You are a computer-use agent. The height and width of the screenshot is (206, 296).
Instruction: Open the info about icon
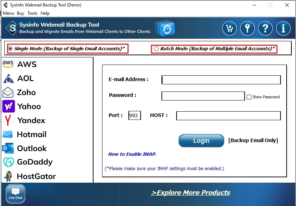coord(283,28)
